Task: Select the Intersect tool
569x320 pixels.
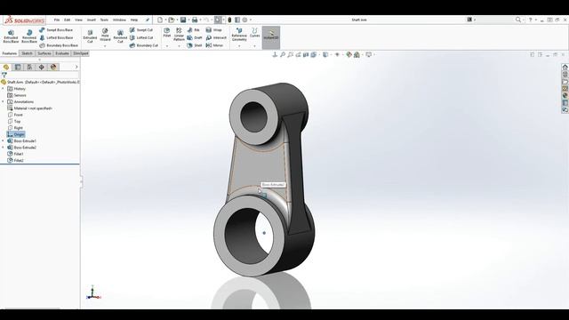Action: click(x=216, y=37)
